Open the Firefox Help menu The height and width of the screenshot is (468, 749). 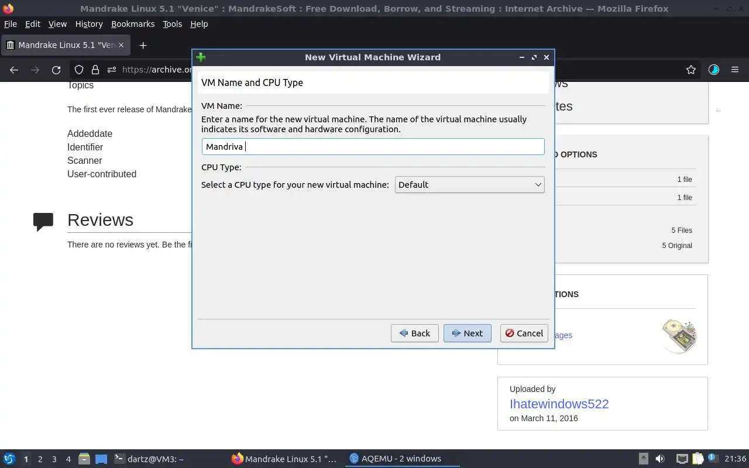pos(199,24)
